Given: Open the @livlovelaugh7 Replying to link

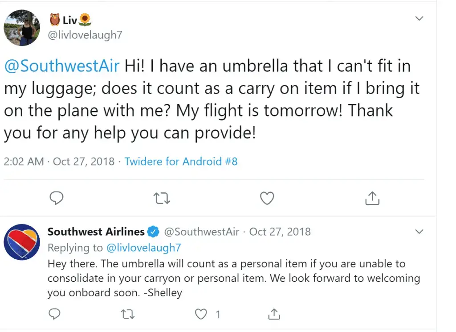Looking at the screenshot, I should [144, 248].
